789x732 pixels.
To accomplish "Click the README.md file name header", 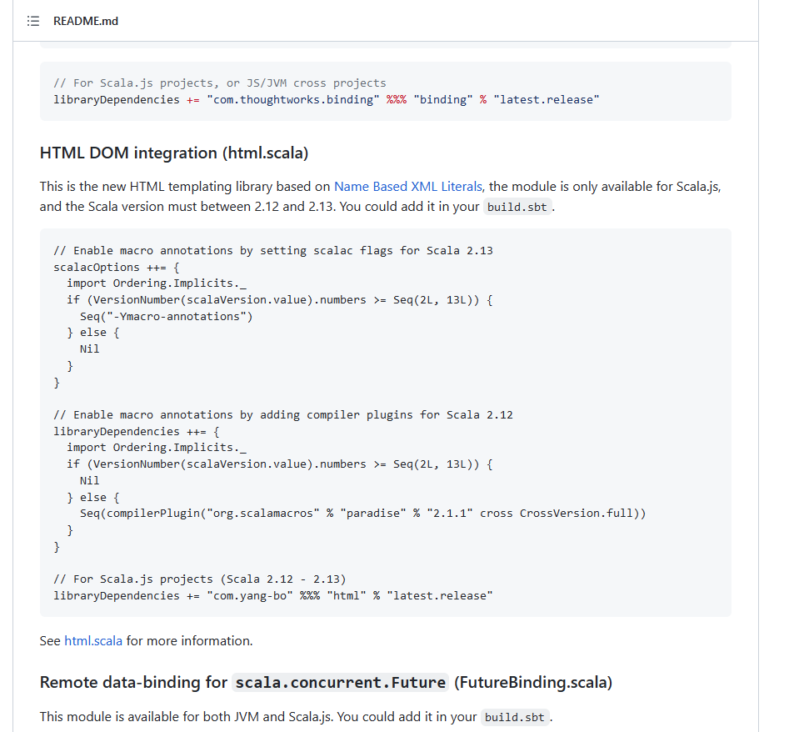I will 86,21.
